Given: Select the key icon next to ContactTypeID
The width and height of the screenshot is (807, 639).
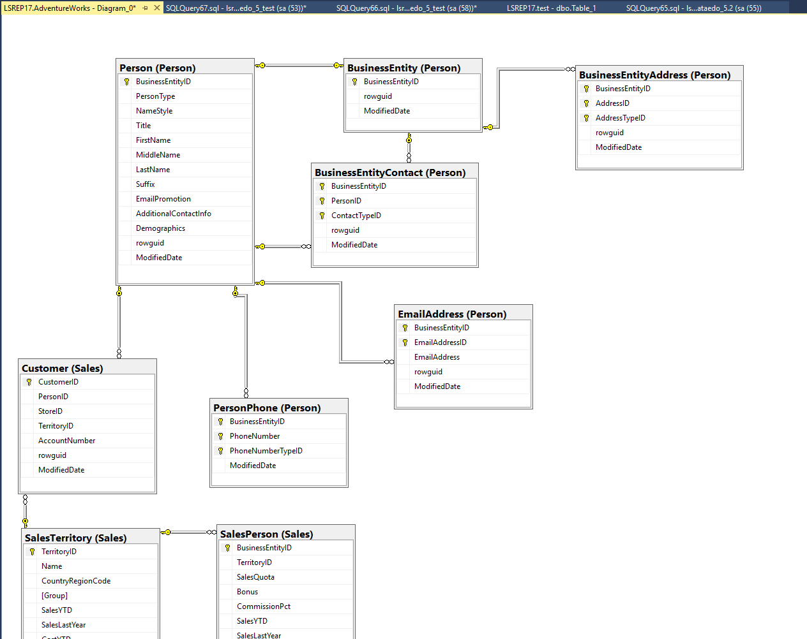Looking at the screenshot, I should click(322, 216).
